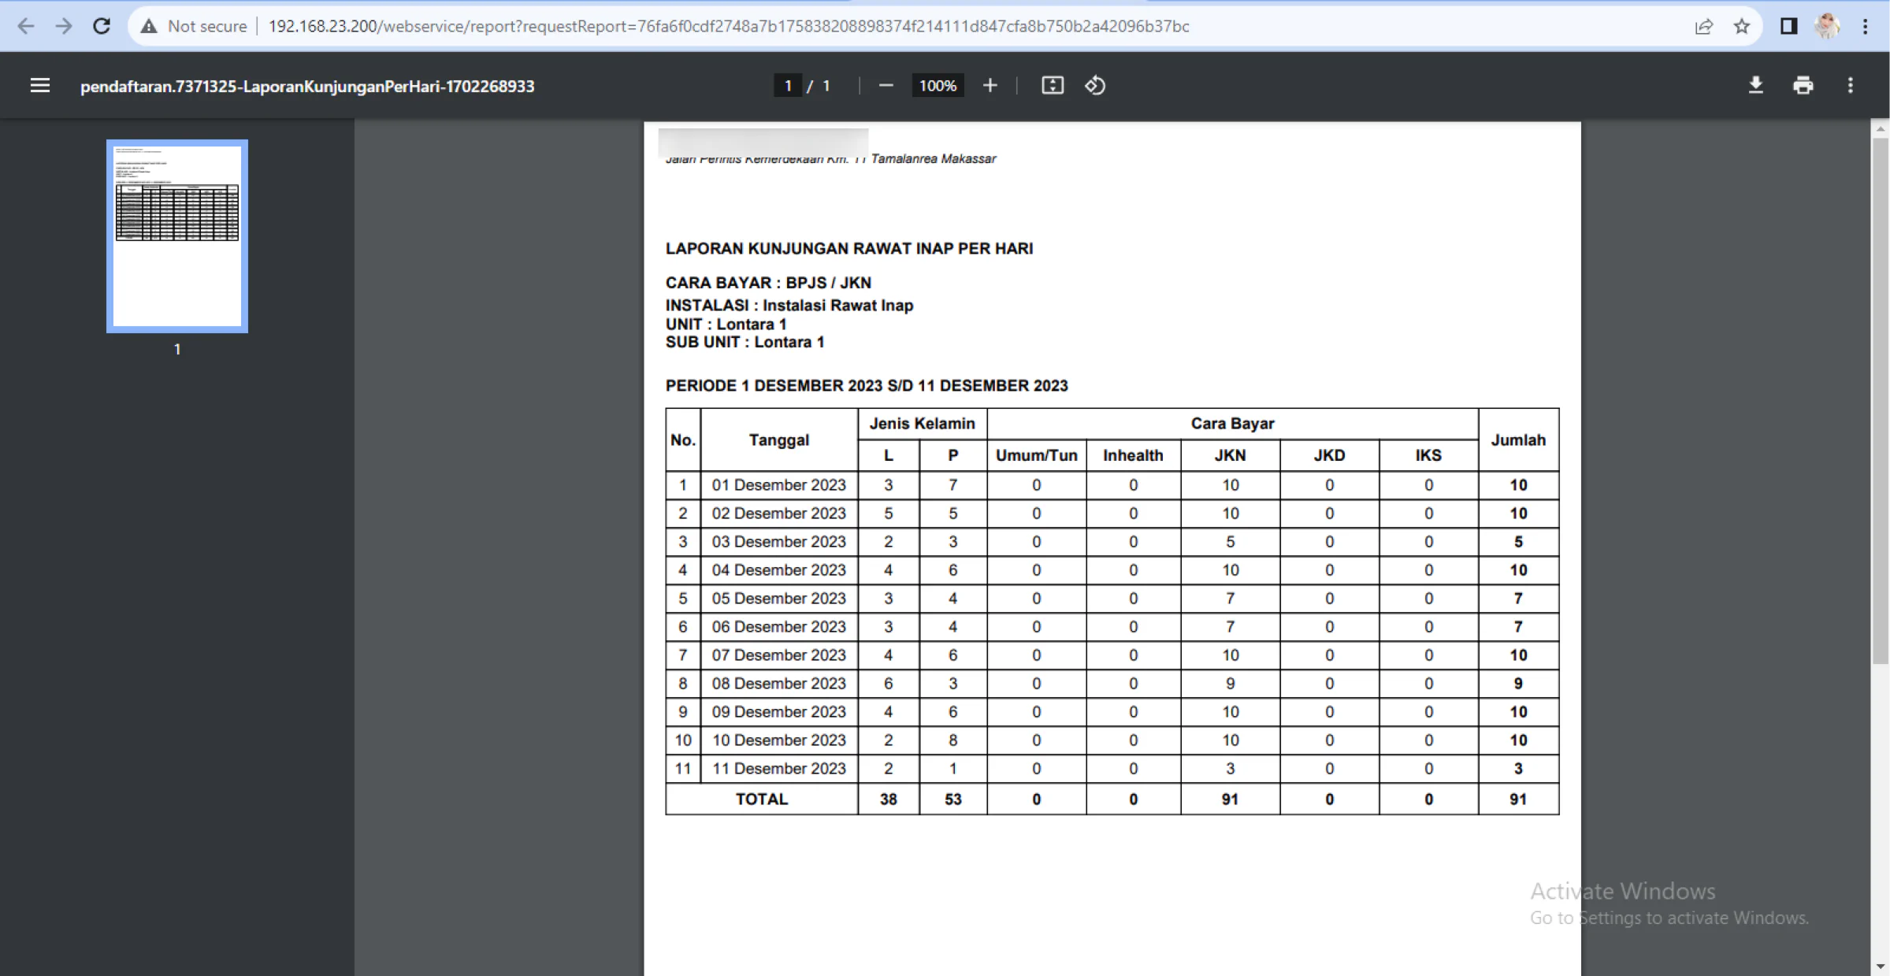Bookmark this page with the star icon
Image resolution: width=1890 pixels, height=976 pixels.
(x=1742, y=26)
